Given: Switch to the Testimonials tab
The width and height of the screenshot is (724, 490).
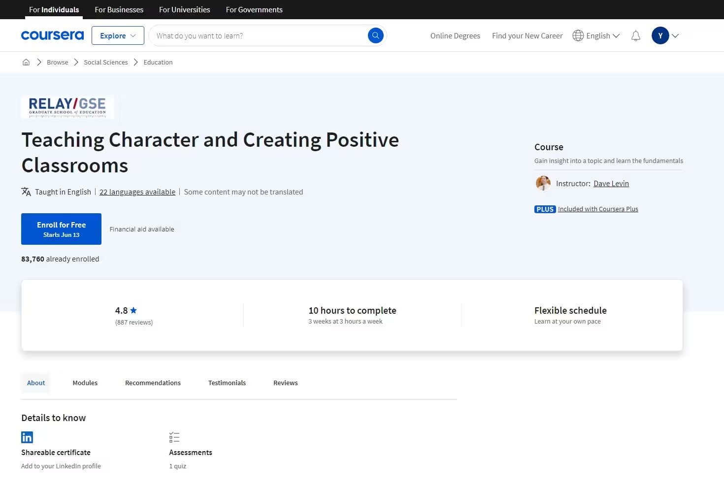Looking at the screenshot, I should 227,383.
